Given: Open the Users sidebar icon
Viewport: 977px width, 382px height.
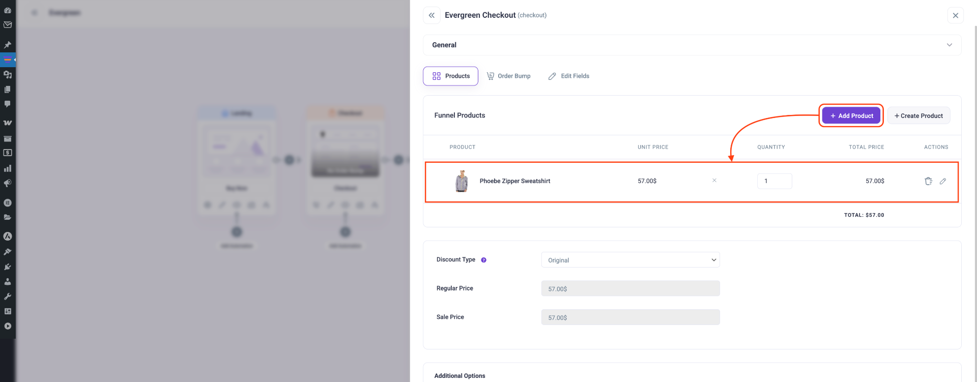Looking at the screenshot, I should click(x=8, y=281).
